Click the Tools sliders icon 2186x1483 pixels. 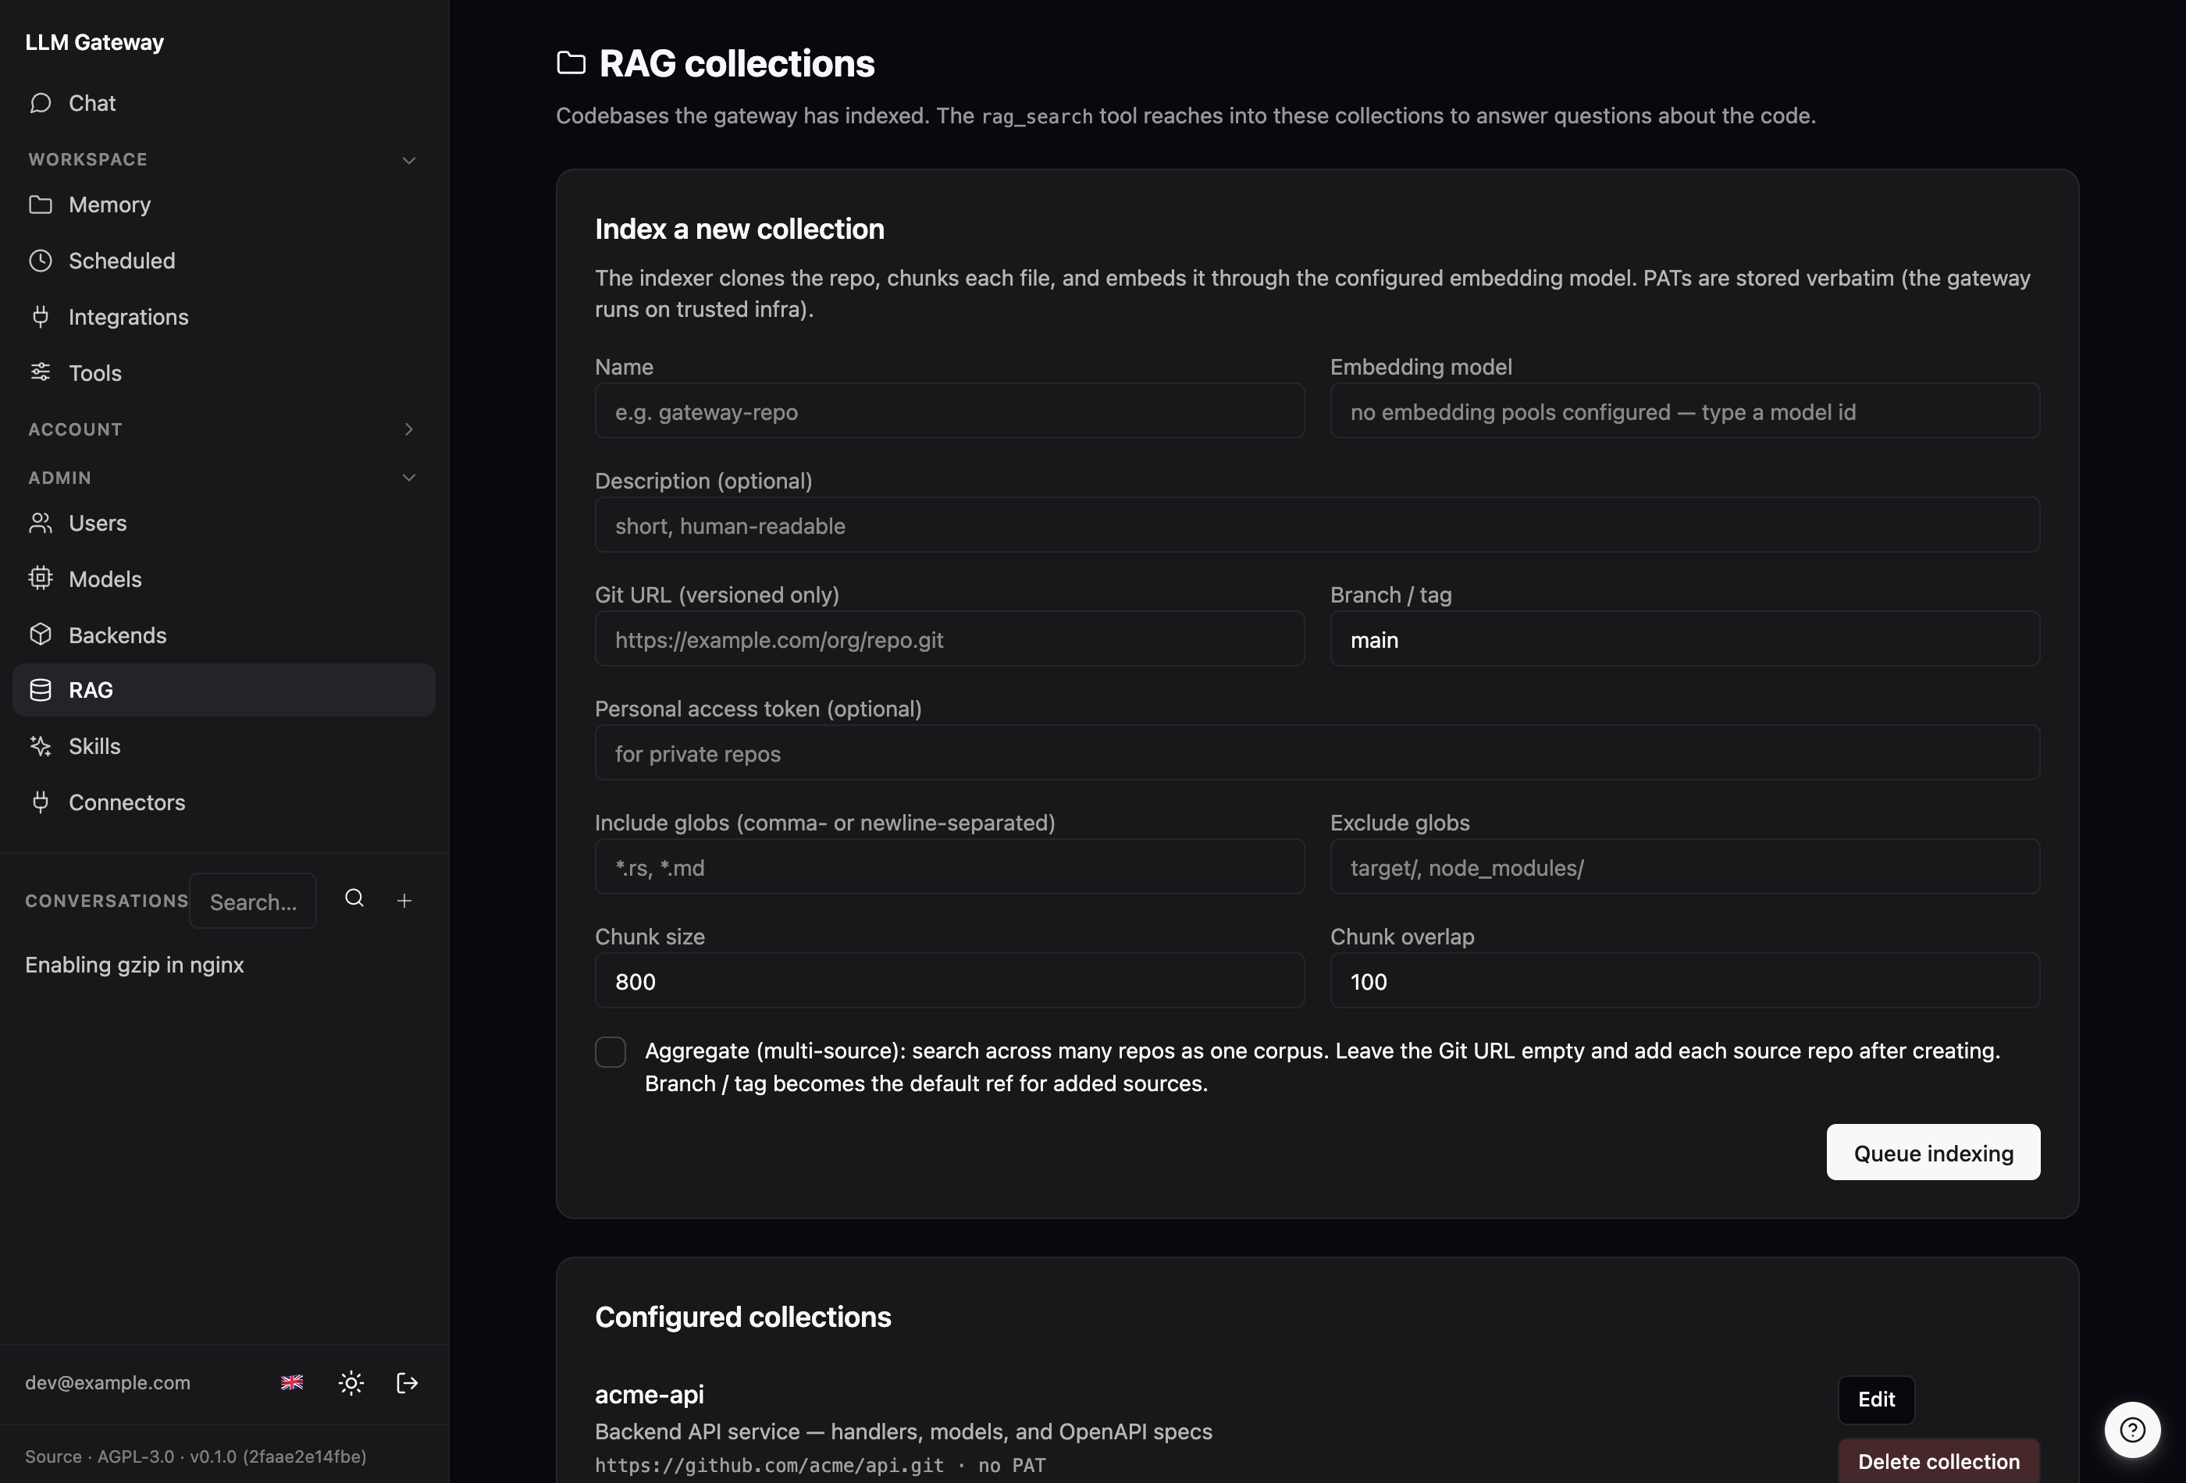click(x=41, y=373)
